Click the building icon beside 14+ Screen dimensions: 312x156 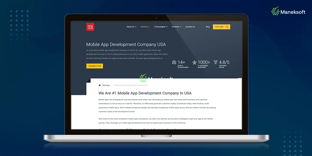coord(174,62)
